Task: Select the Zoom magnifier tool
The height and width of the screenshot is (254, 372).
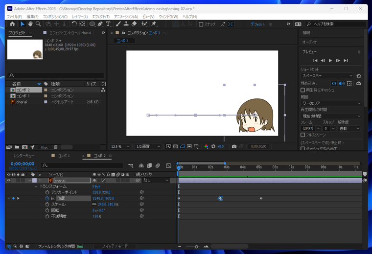Action: point(38,24)
